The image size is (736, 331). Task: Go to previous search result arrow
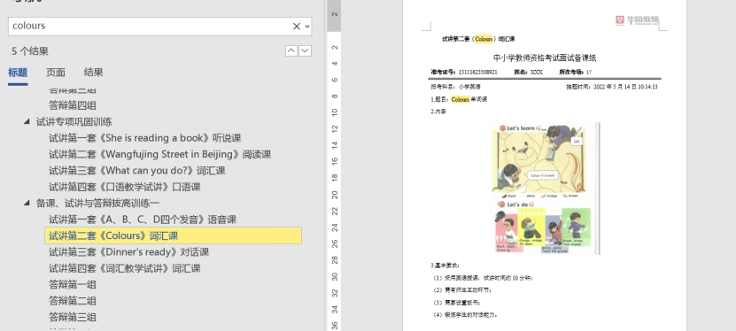tap(291, 50)
